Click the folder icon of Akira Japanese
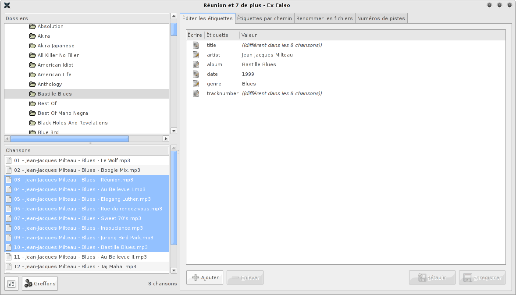Image resolution: width=516 pixels, height=295 pixels. (32, 46)
